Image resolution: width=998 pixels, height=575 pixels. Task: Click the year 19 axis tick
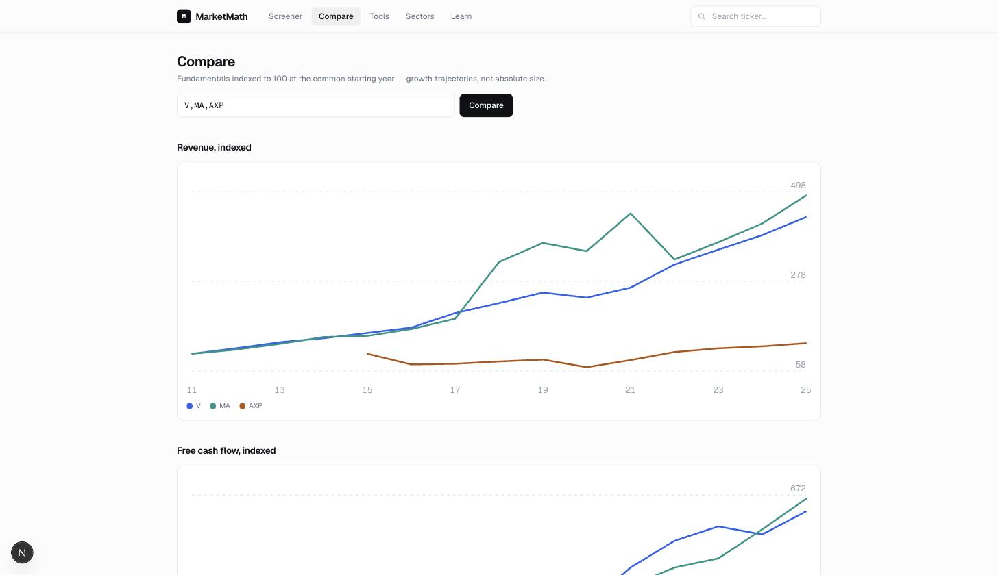coord(543,390)
